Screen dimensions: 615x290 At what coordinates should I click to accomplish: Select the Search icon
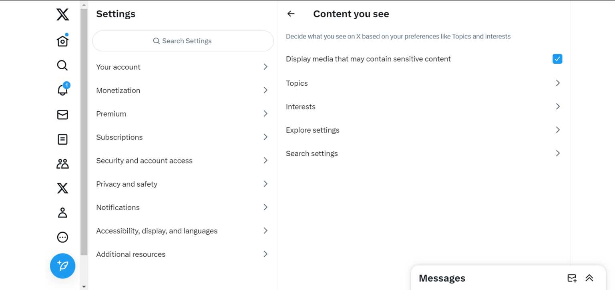click(62, 65)
